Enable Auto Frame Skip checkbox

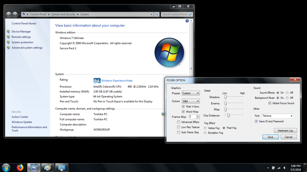tap(178, 132)
